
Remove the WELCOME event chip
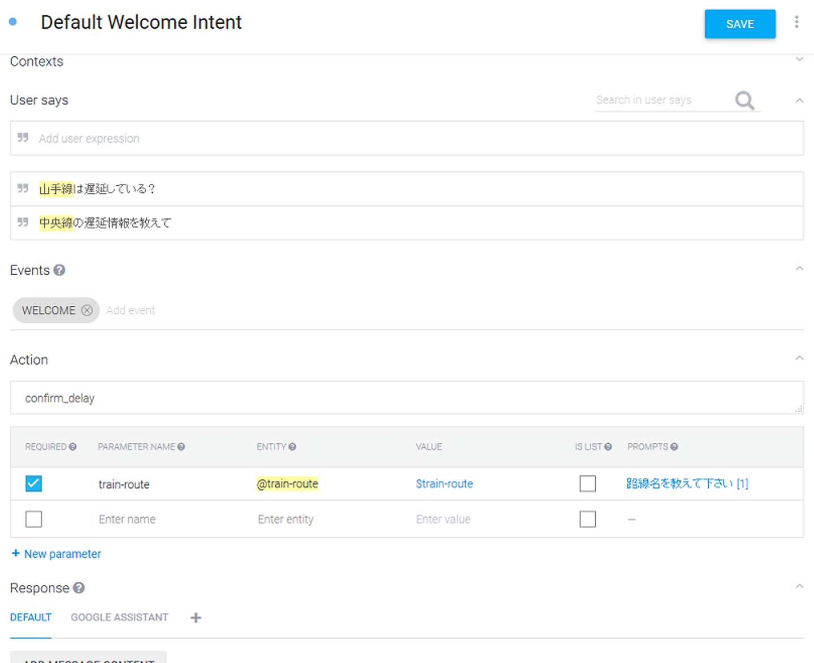click(x=86, y=311)
